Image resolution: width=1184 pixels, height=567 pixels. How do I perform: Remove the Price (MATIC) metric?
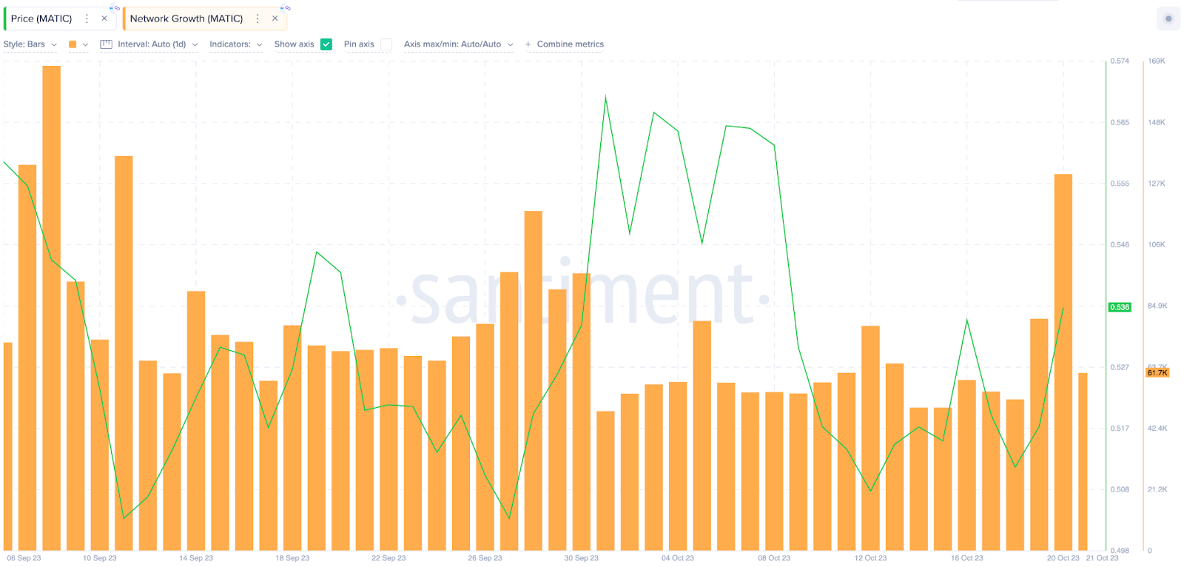104,19
